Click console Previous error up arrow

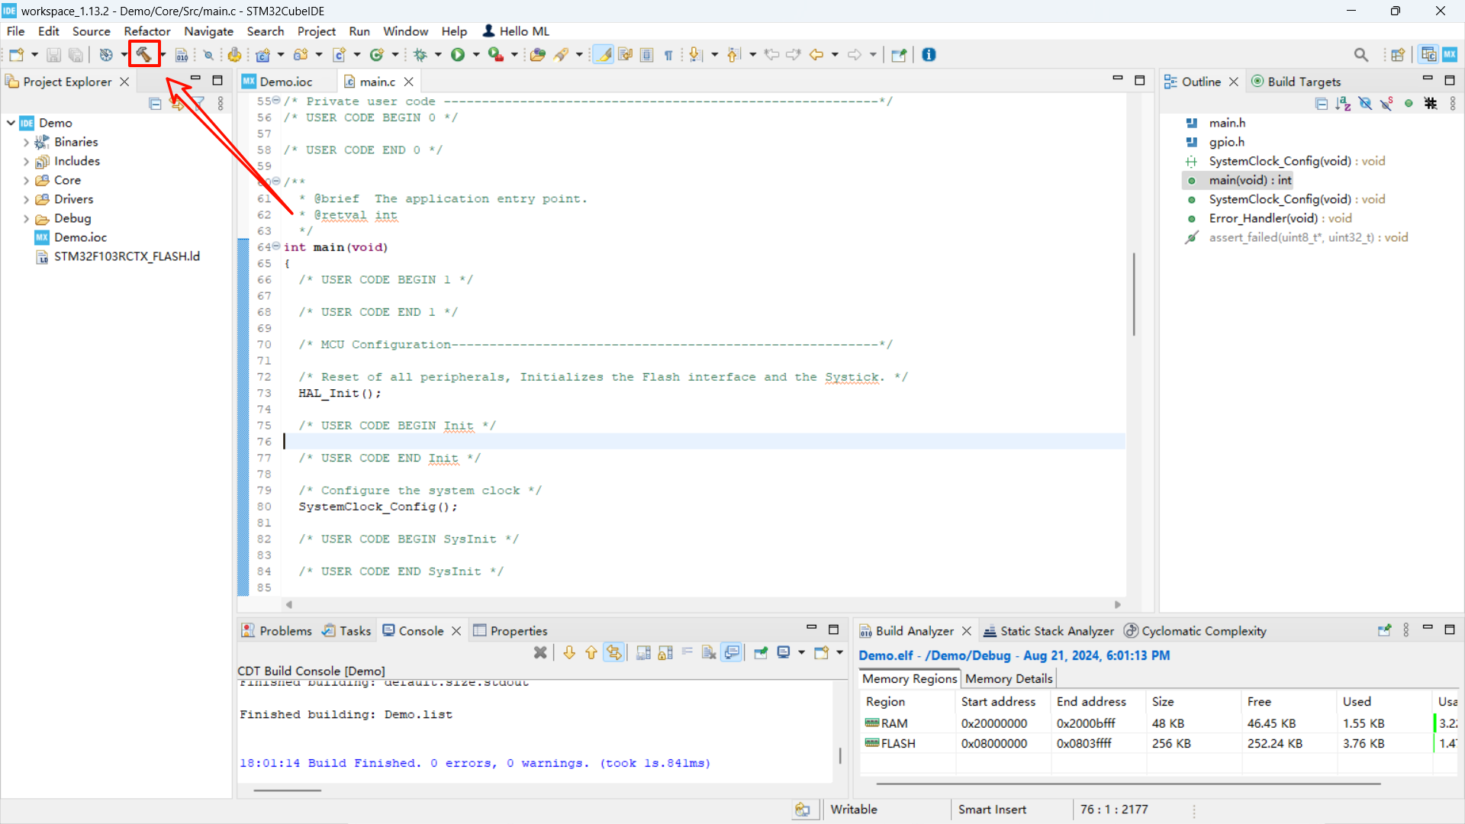coord(591,652)
